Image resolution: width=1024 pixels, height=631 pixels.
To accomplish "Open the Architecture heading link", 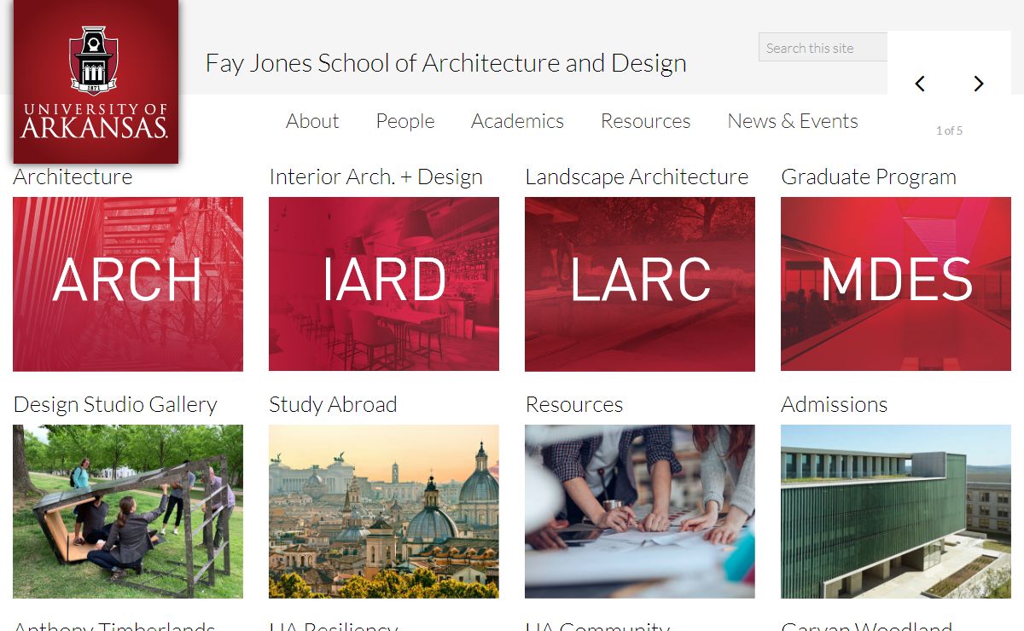I will pyautogui.click(x=73, y=177).
